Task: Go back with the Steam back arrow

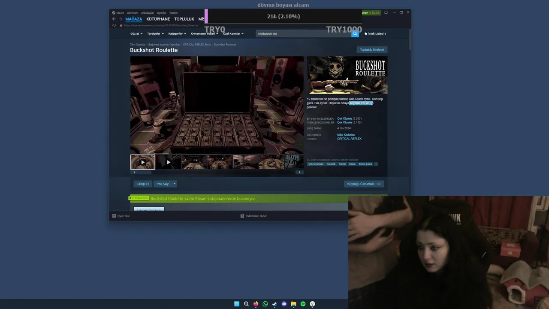Action: [x=114, y=19]
